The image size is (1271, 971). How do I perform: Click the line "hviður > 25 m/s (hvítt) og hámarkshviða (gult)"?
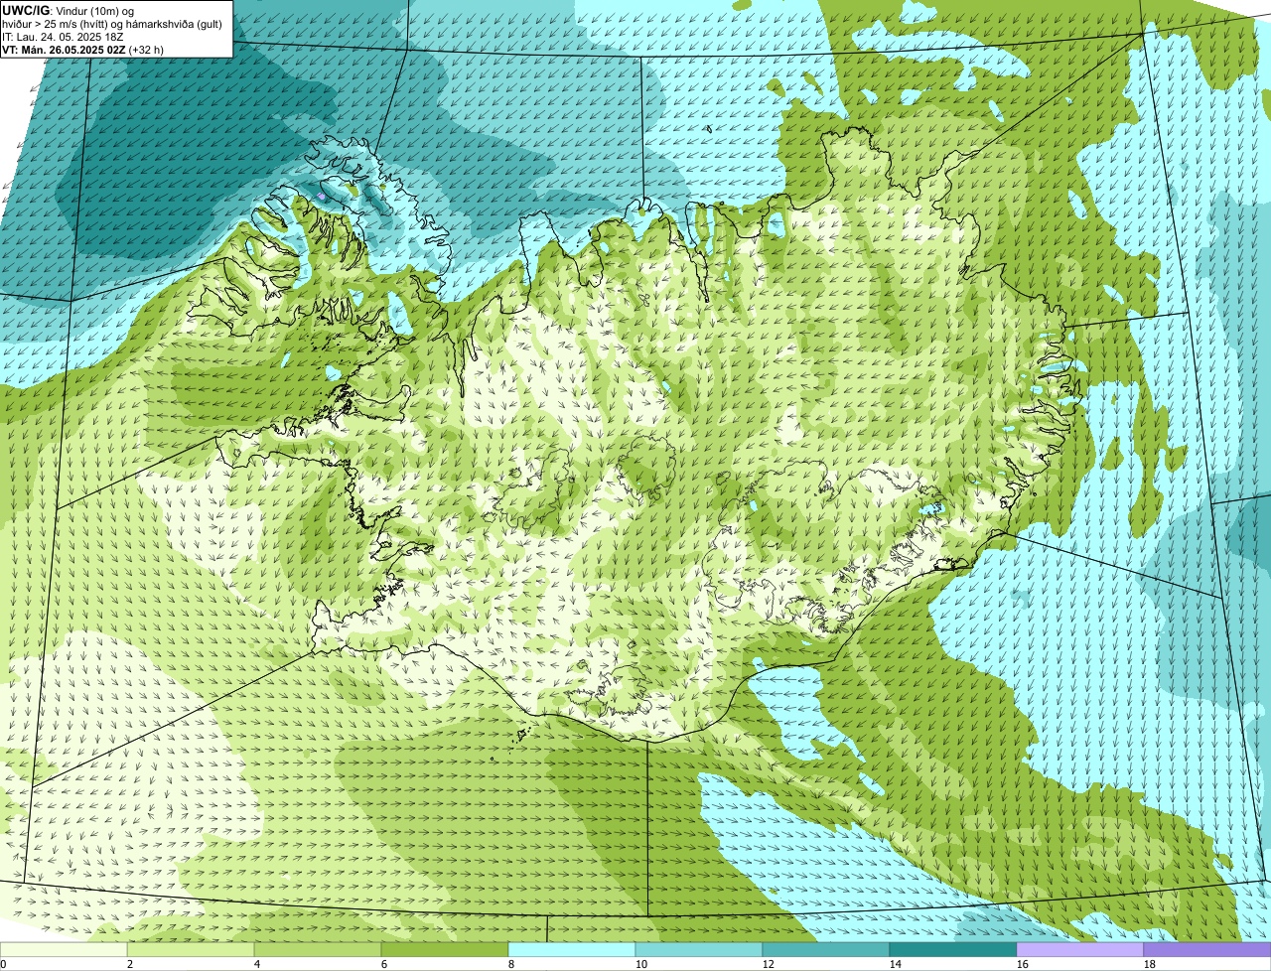tap(112, 23)
